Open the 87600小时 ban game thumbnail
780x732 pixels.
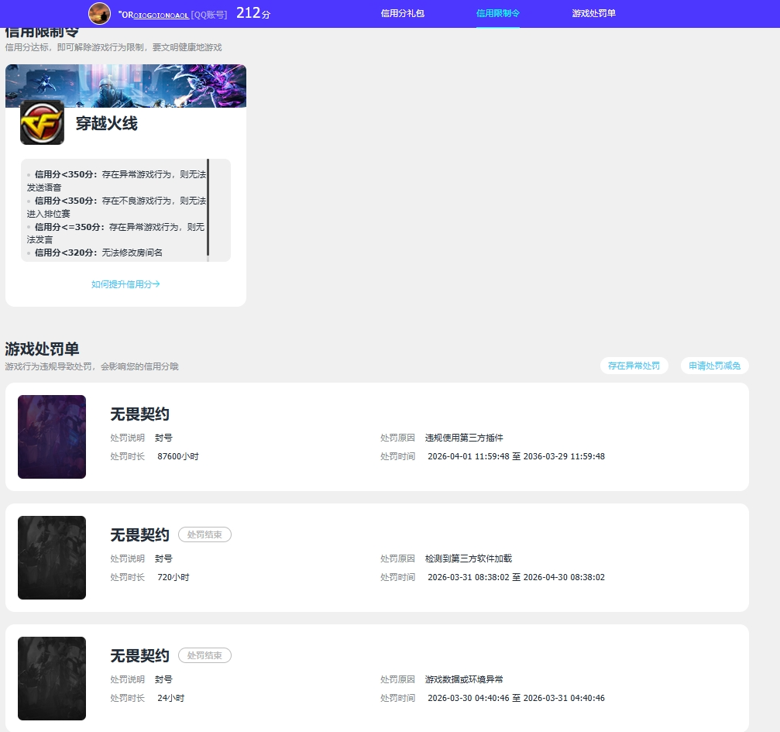coord(52,437)
